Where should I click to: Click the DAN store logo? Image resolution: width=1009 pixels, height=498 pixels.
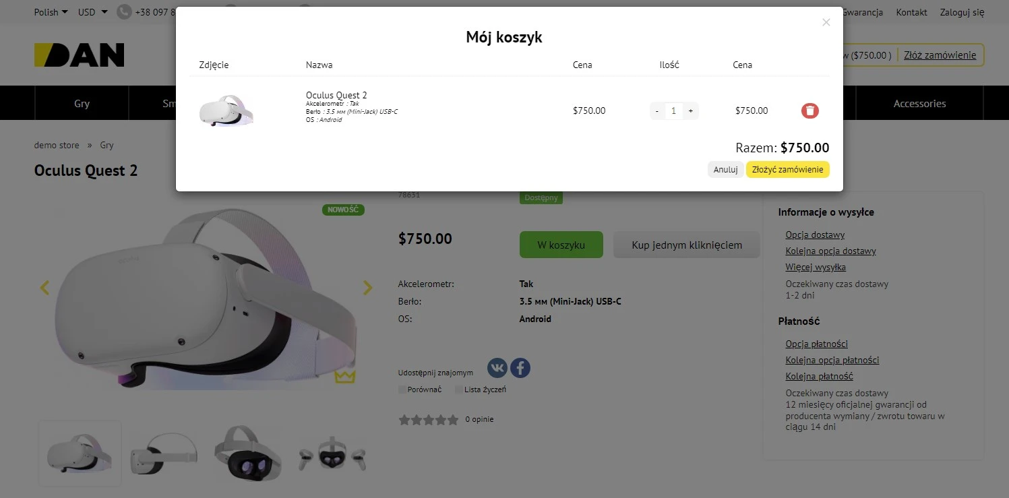pos(80,55)
